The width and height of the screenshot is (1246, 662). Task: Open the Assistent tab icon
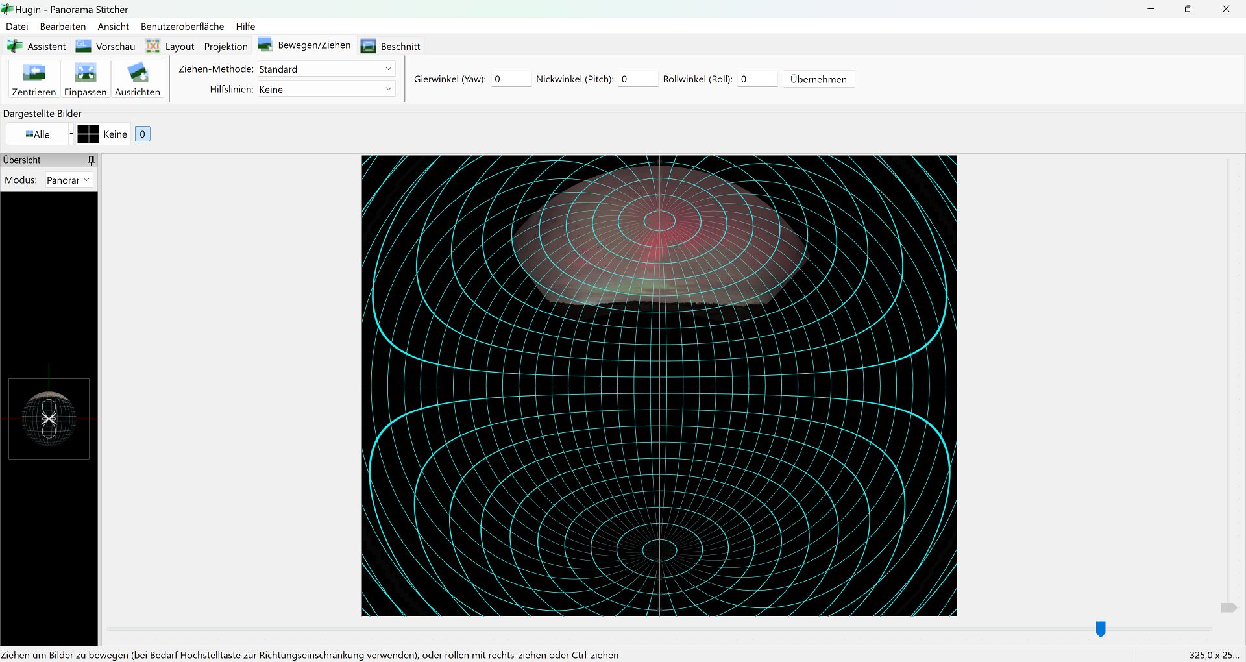point(15,46)
